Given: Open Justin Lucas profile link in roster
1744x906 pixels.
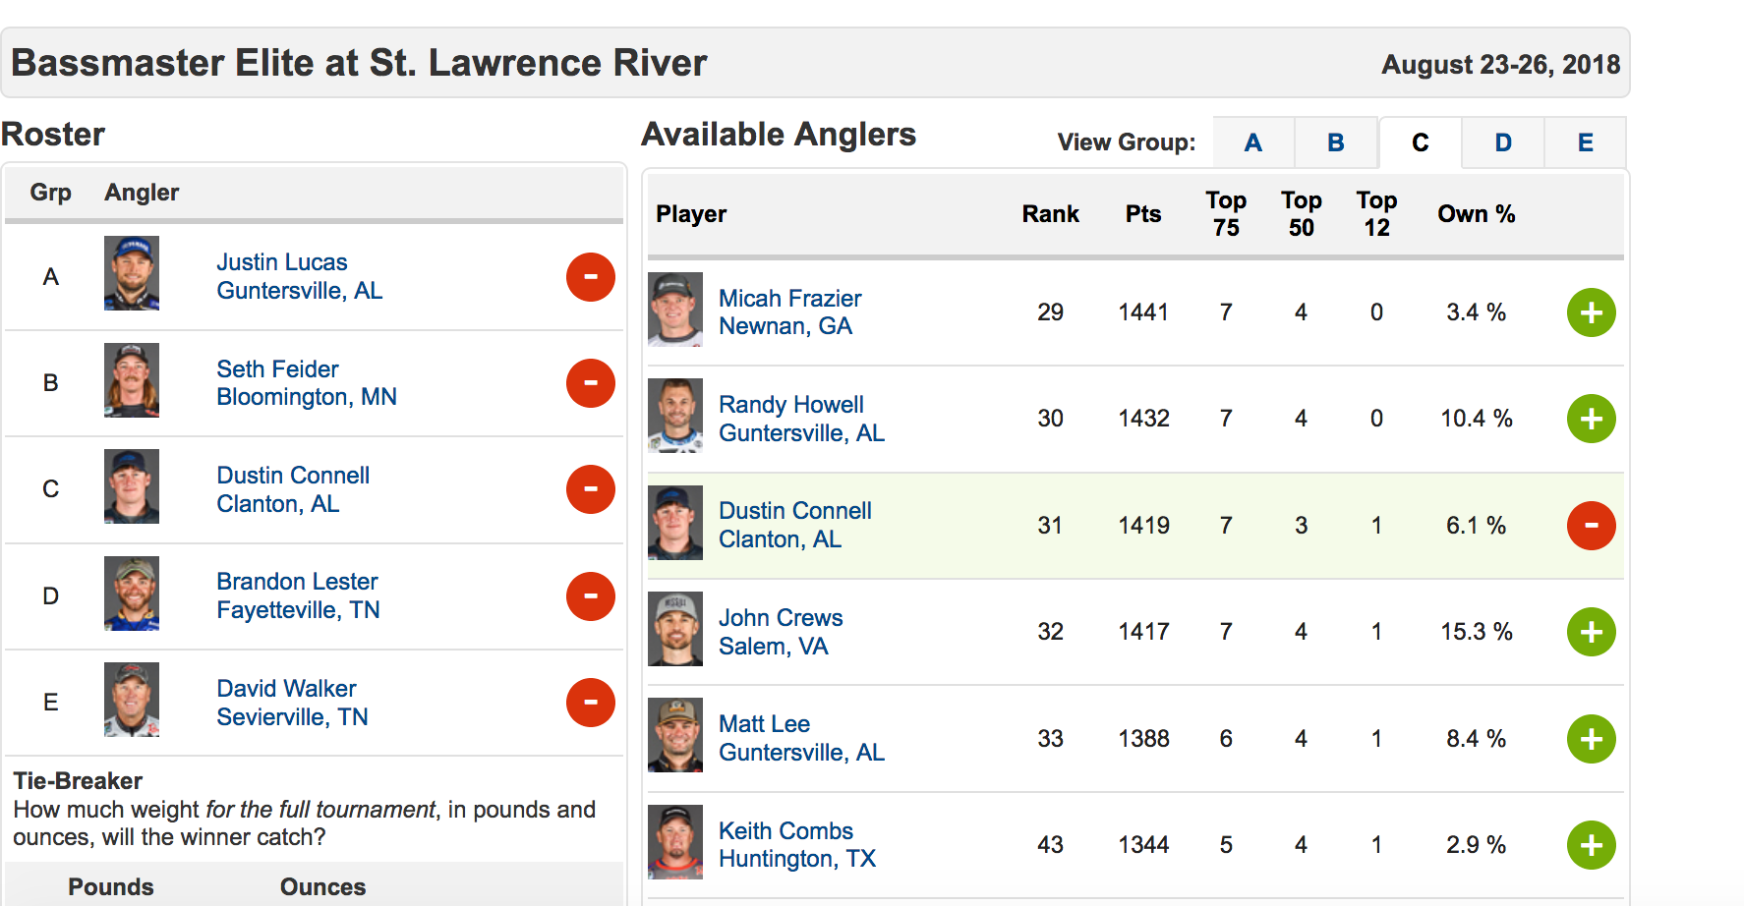Looking at the screenshot, I should (x=282, y=262).
